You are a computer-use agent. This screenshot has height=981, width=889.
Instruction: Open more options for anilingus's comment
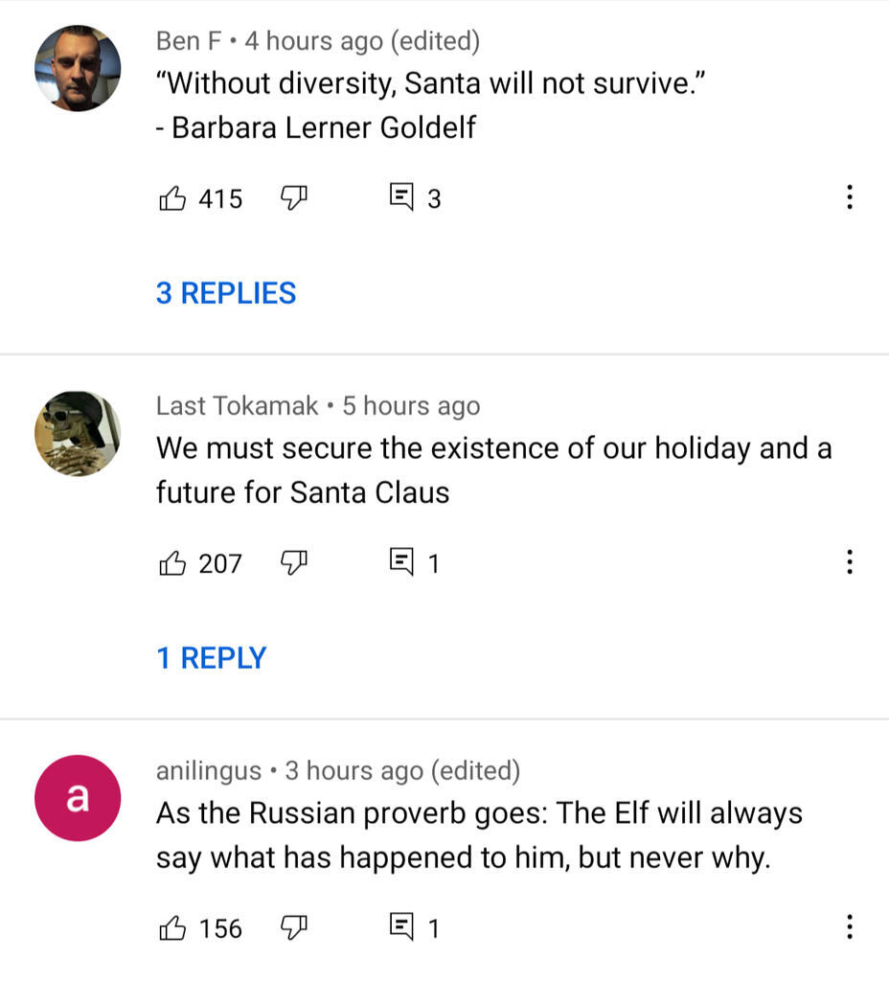pos(849,927)
